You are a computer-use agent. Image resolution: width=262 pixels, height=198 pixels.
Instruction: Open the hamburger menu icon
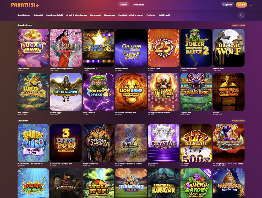[x=251, y=5]
